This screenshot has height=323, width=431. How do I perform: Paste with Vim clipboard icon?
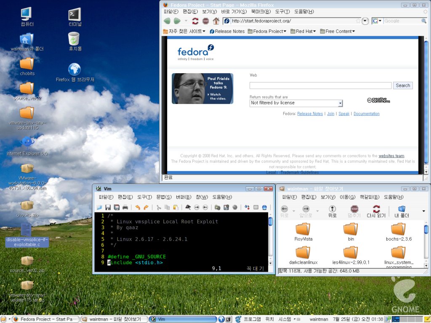pos(176,207)
